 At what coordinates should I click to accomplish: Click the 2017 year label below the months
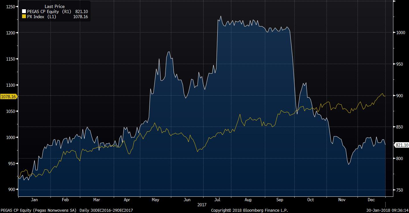click(x=202, y=205)
